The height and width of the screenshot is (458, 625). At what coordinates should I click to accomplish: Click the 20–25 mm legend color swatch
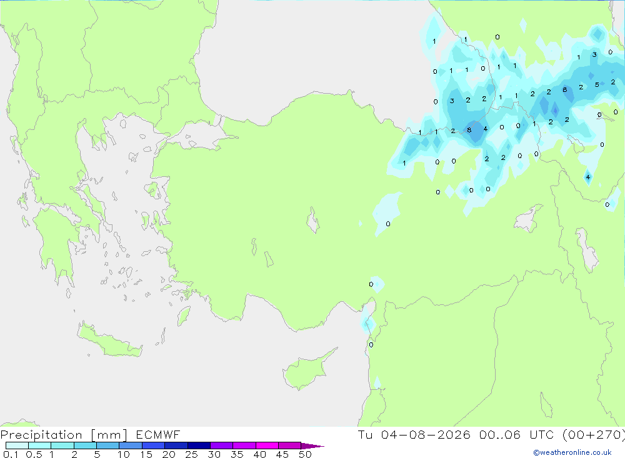click(176, 446)
